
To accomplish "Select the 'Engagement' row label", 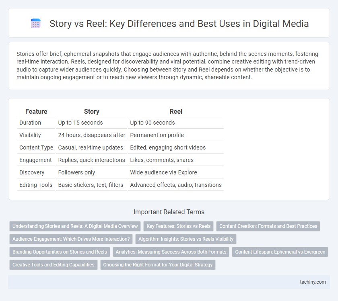I will click(35, 160).
